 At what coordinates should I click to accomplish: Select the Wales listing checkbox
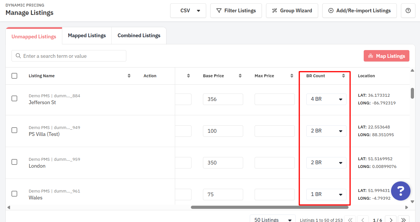[x=14, y=194]
